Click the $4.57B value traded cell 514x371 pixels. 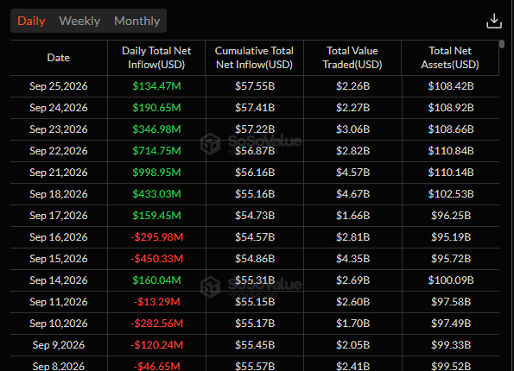point(352,173)
